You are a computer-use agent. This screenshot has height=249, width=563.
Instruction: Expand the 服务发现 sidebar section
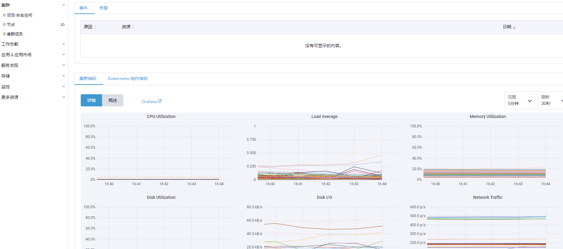[x=64, y=65]
